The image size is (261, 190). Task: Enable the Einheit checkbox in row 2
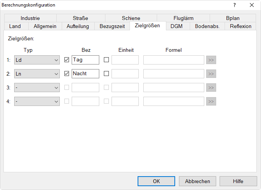pos(107,73)
